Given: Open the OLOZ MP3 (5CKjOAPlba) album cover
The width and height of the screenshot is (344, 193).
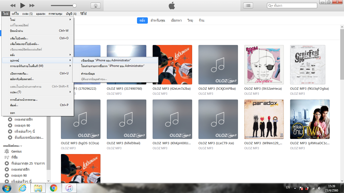Looking at the screenshot, I should (218, 65).
